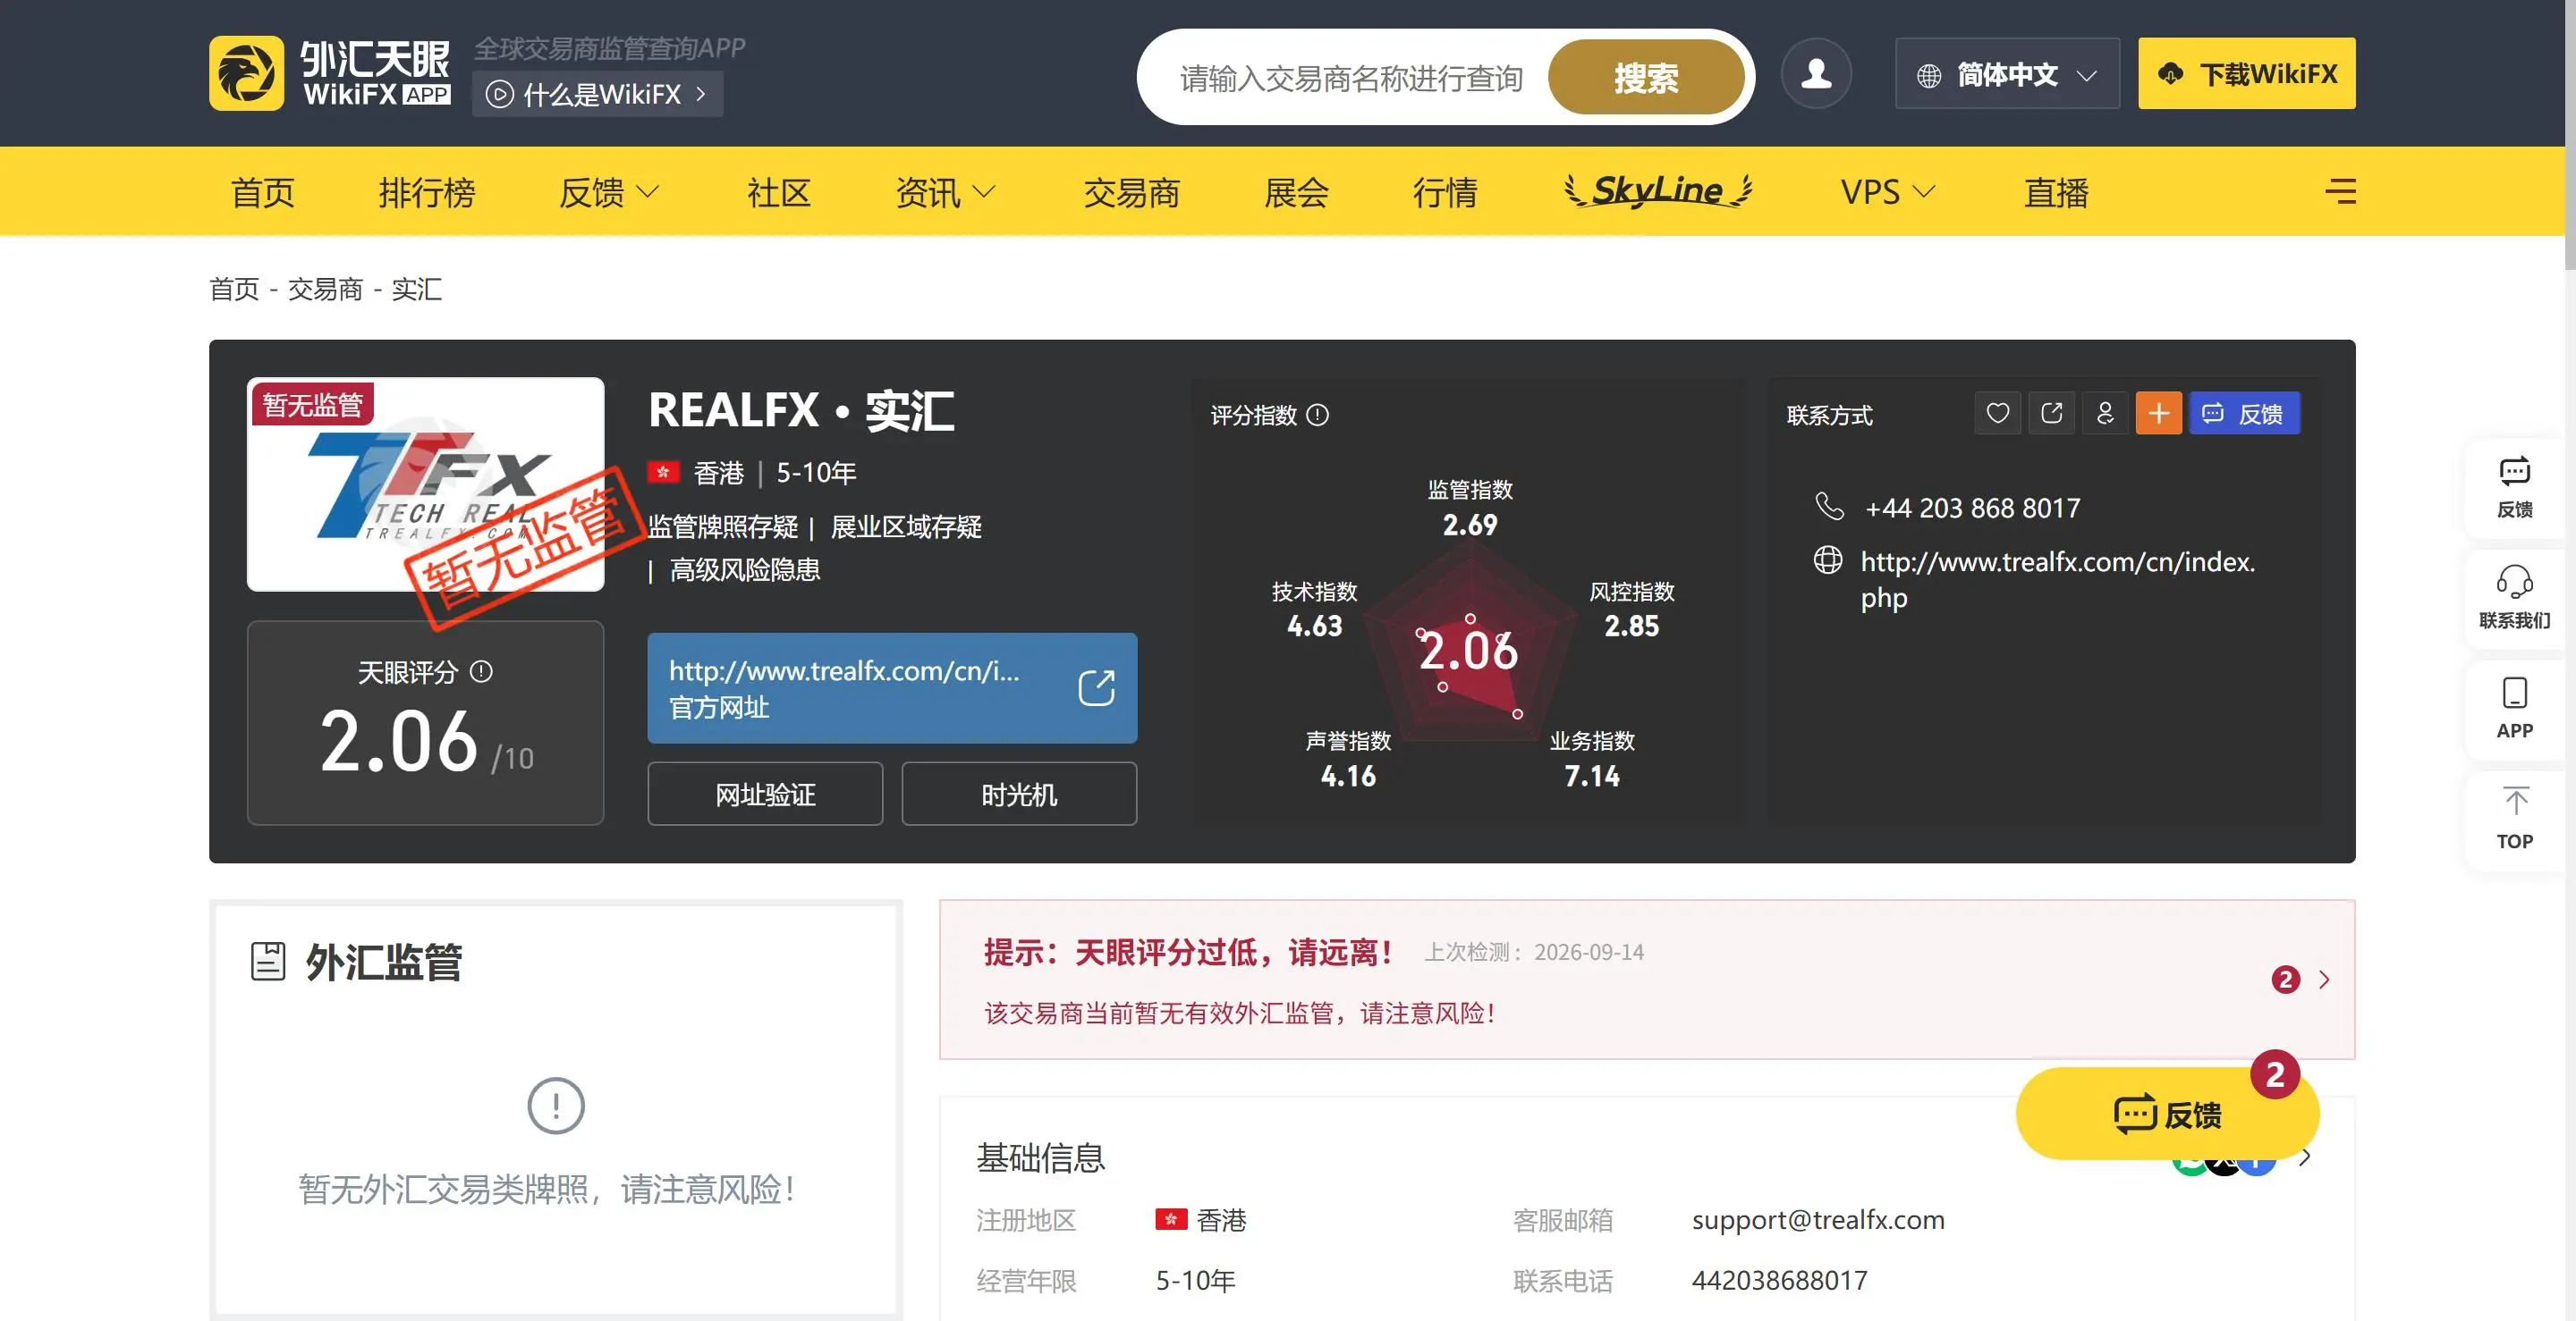Click globe icon beside website URL
Viewport: 2576px width, 1321px height.
[1828, 560]
